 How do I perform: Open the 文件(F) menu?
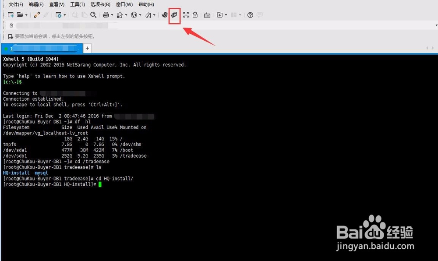[x=16, y=4]
